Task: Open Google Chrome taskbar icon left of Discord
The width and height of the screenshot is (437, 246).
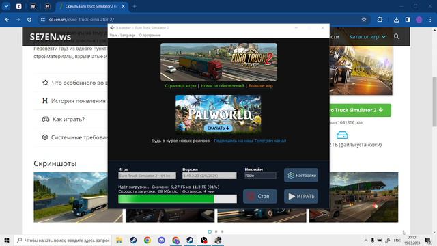Action: [147, 240]
